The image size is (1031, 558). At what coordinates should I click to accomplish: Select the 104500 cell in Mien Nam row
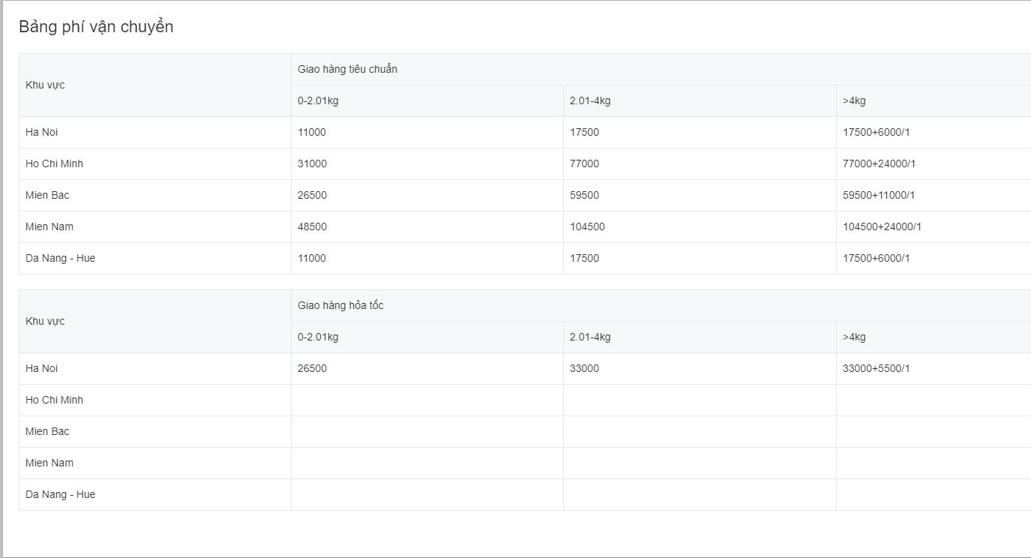(x=587, y=226)
